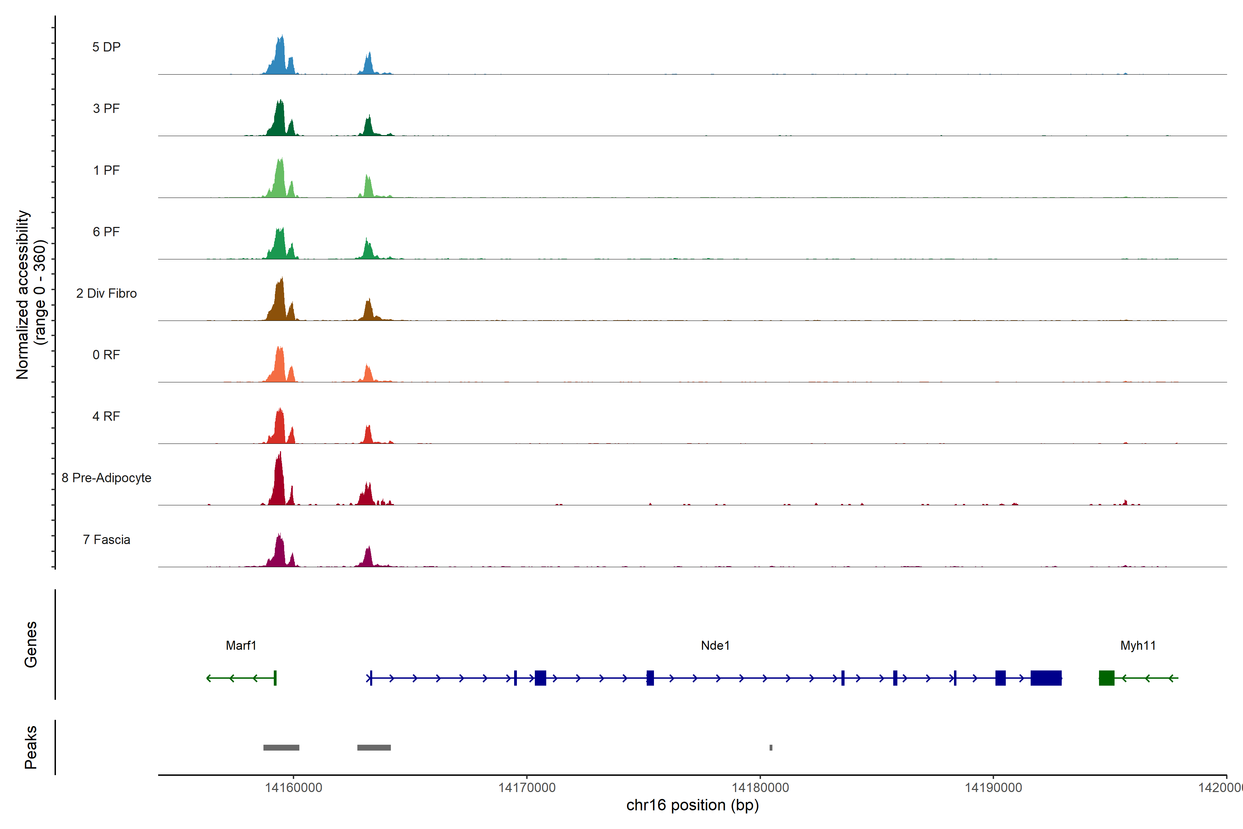Click the tiny peak marker near 14180000

[x=771, y=747]
